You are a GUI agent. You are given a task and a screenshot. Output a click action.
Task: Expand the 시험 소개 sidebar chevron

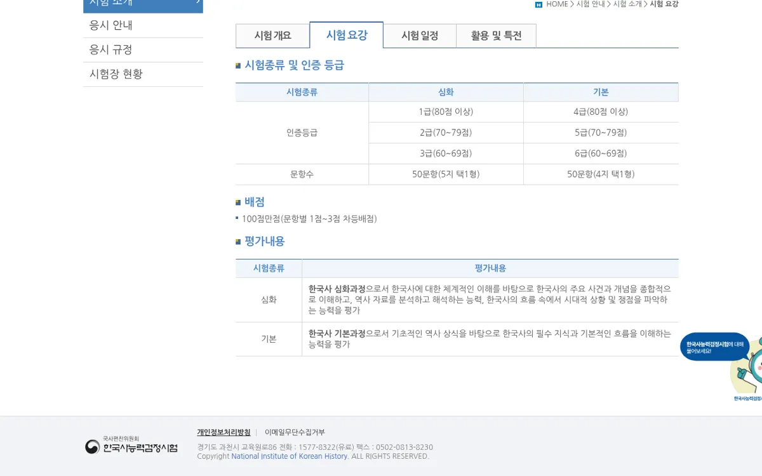197,2
